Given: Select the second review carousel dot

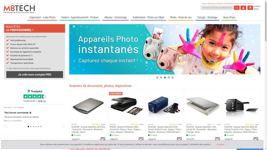Looking at the screenshot, I should click(31, 126).
